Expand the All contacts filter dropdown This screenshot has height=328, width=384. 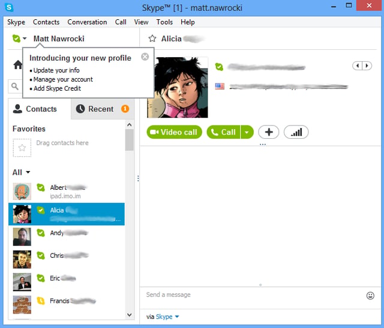pyautogui.click(x=22, y=172)
